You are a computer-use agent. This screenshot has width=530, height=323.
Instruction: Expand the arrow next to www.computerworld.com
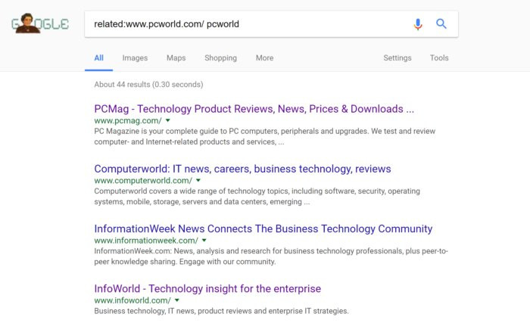click(x=198, y=180)
